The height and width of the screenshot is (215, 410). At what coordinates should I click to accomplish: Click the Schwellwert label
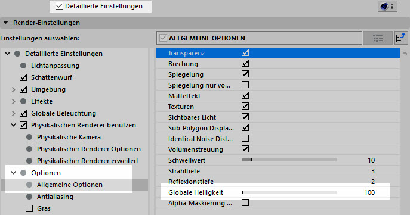[x=187, y=160]
